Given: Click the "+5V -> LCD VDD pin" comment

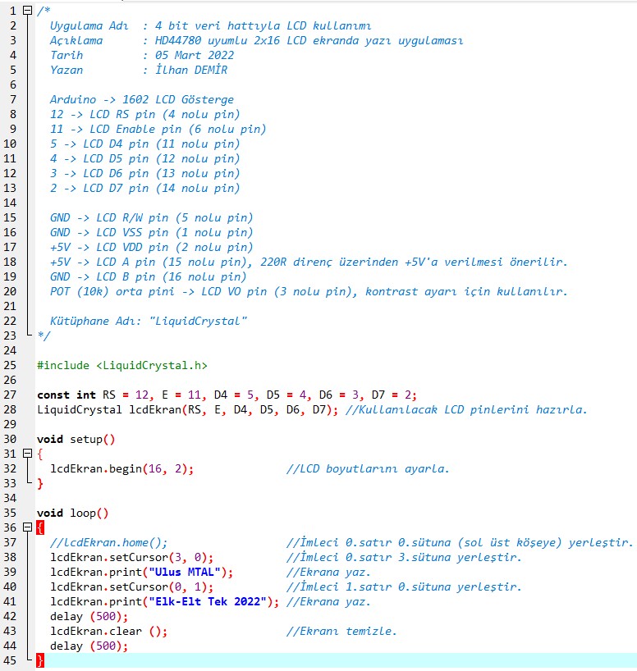Looking at the screenshot, I should pyautogui.click(x=109, y=247).
